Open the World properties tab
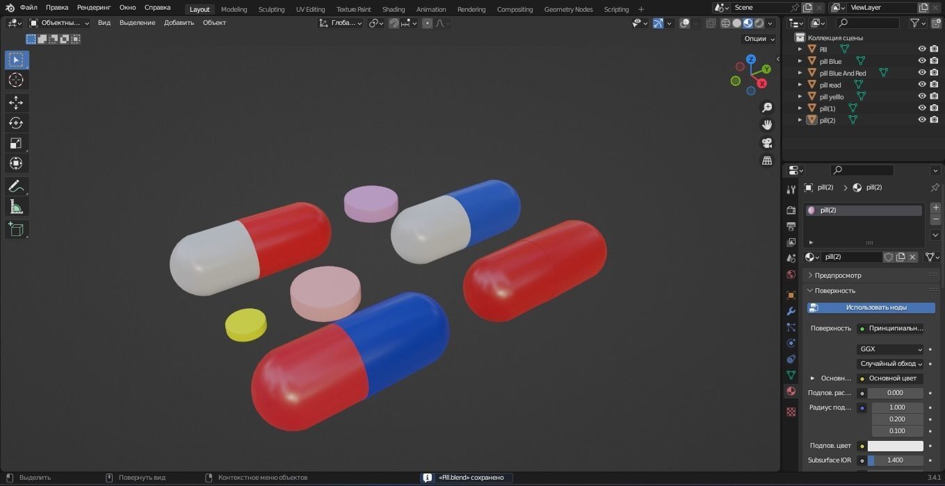 (x=791, y=274)
